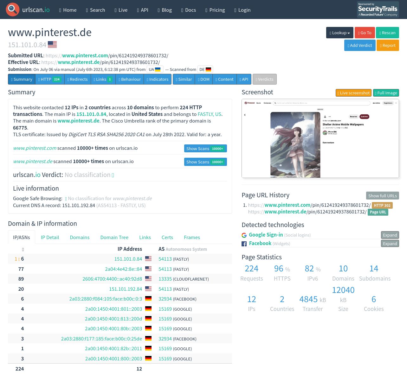Switch to the Links 1 tab

point(103,79)
